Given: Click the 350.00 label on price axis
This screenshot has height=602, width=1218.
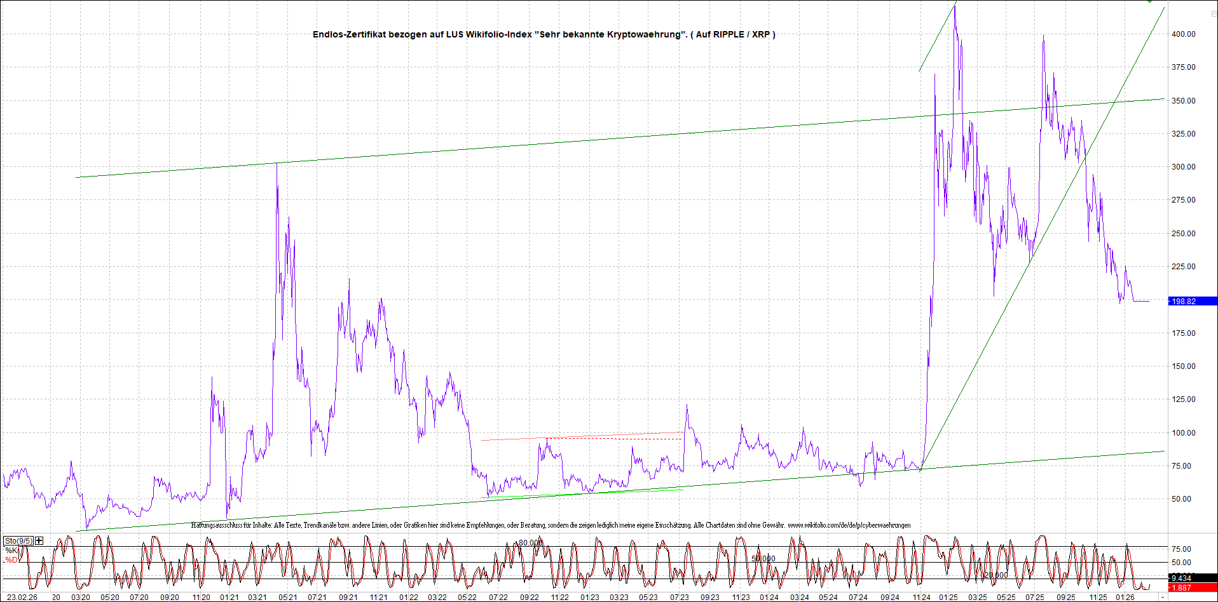Looking at the screenshot, I should click(1183, 100).
